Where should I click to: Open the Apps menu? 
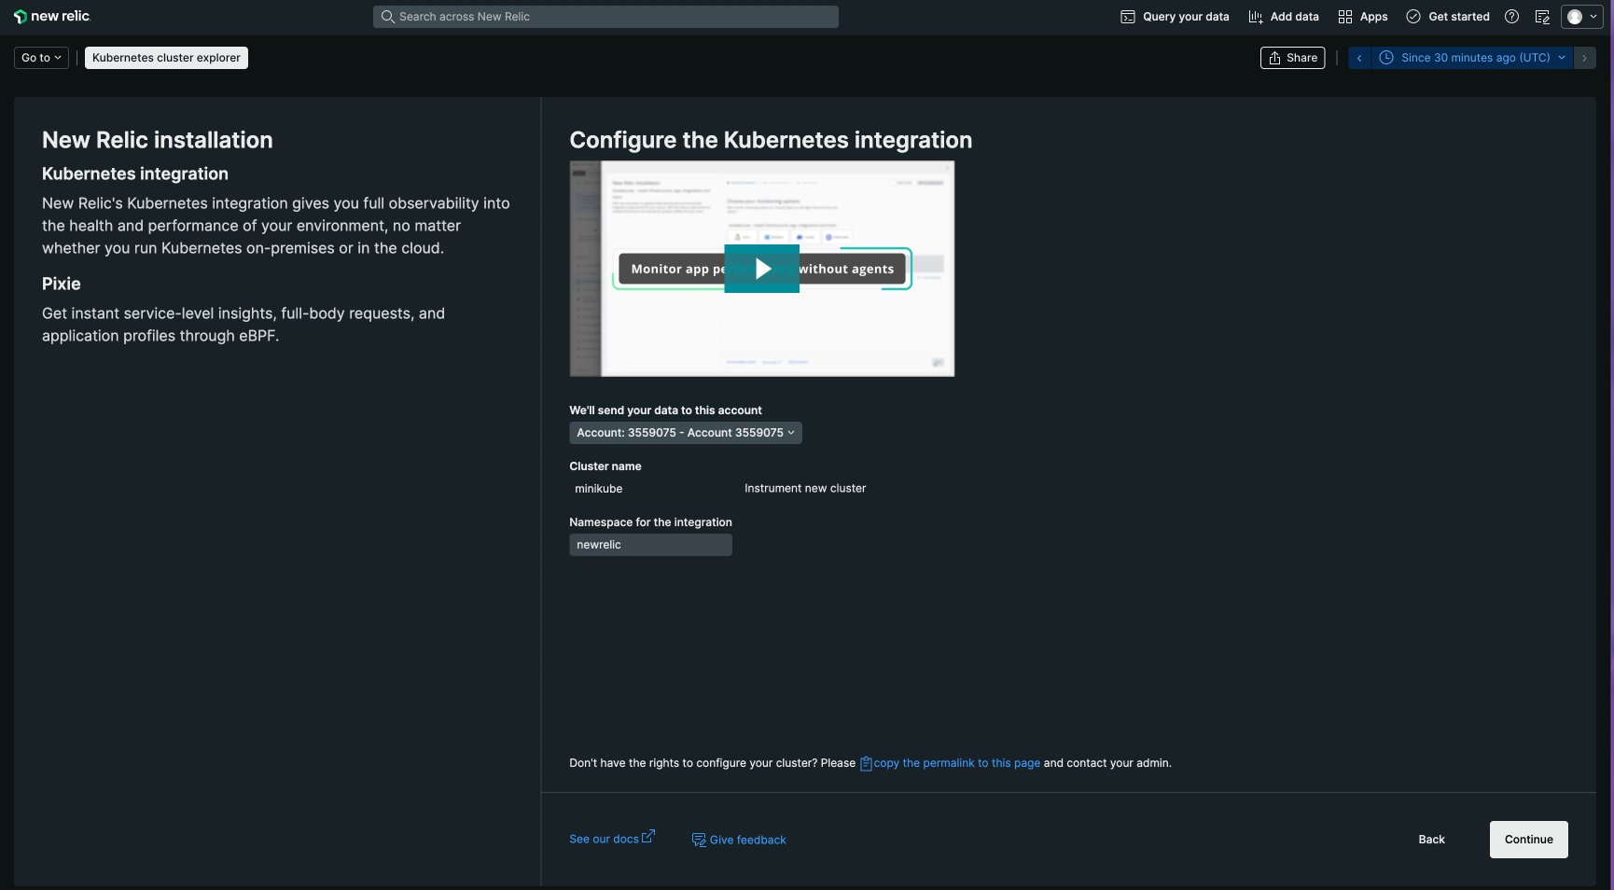pos(1362,17)
